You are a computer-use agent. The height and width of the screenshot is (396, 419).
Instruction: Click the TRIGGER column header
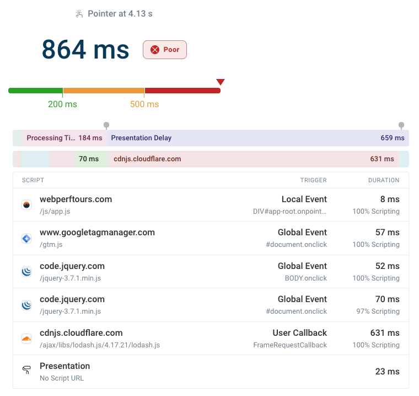coord(313,180)
